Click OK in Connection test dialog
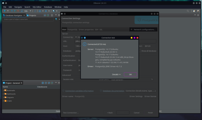 pyautogui.click(x=131, y=75)
